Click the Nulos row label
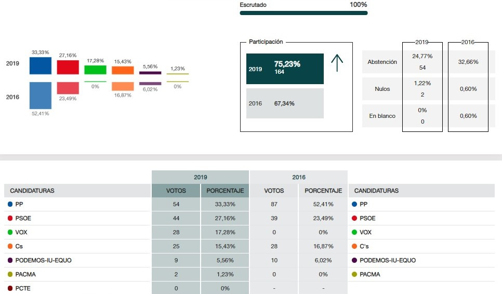502x294 pixels. click(382, 89)
